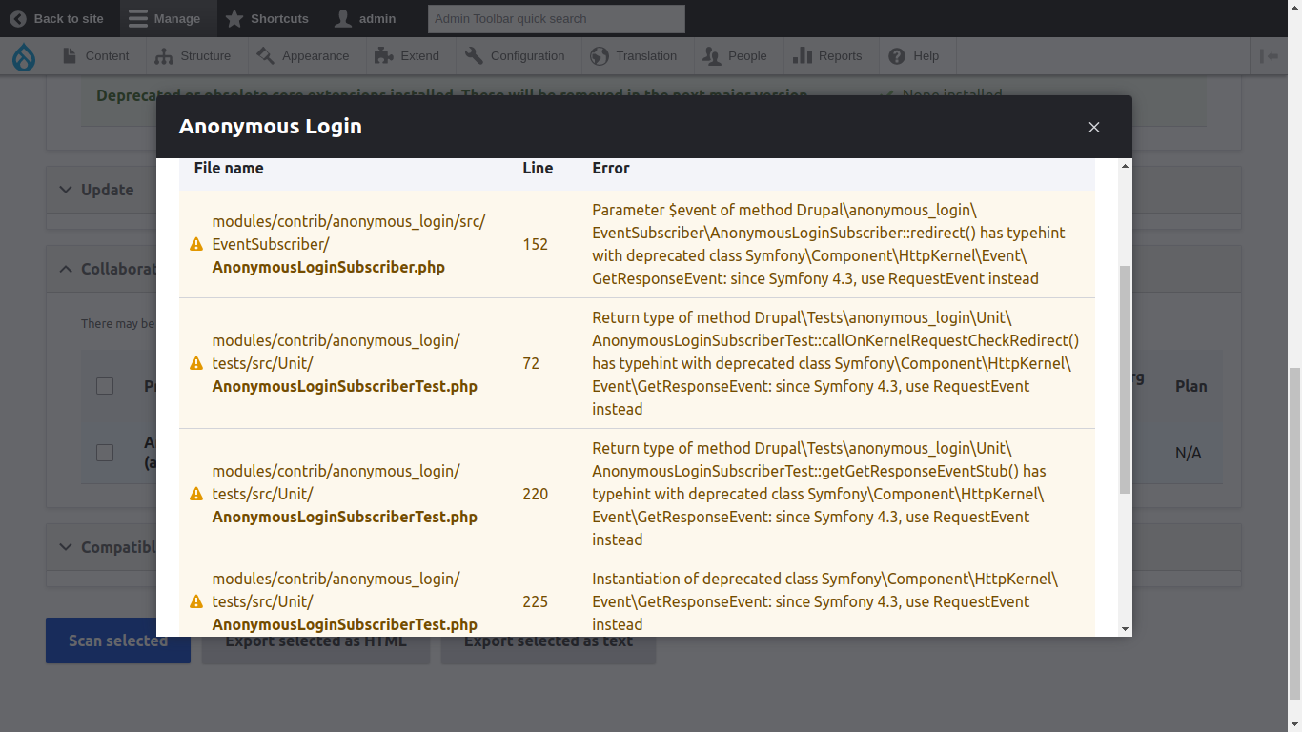
Task: Click the Instantiation of deprecated class error
Action: click(825, 601)
